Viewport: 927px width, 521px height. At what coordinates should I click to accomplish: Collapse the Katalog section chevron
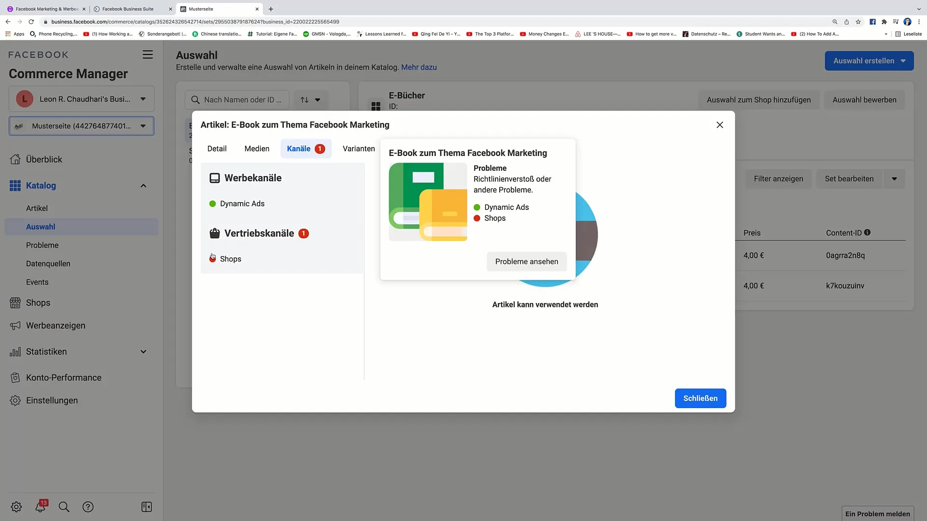point(143,186)
